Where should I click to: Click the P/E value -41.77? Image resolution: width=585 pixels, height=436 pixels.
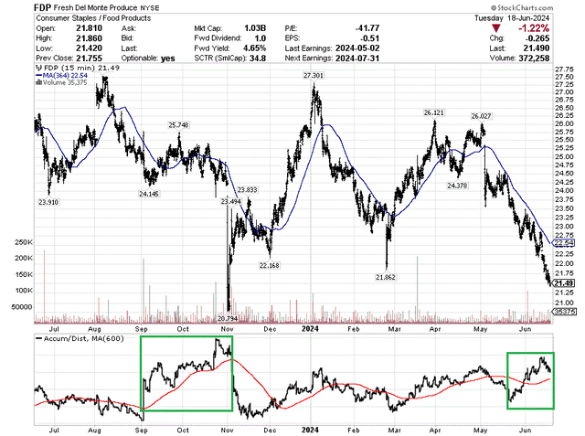[x=367, y=28]
